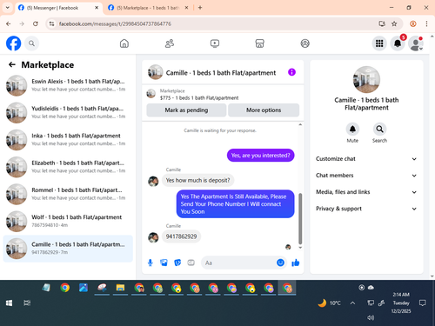Open install app icon in address bar

(382, 23)
